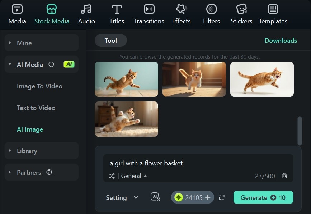Click the shuffle prompt icon

[111, 176]
